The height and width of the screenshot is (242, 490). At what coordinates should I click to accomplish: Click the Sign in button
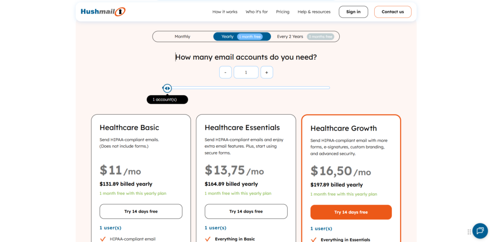[353, 12]
